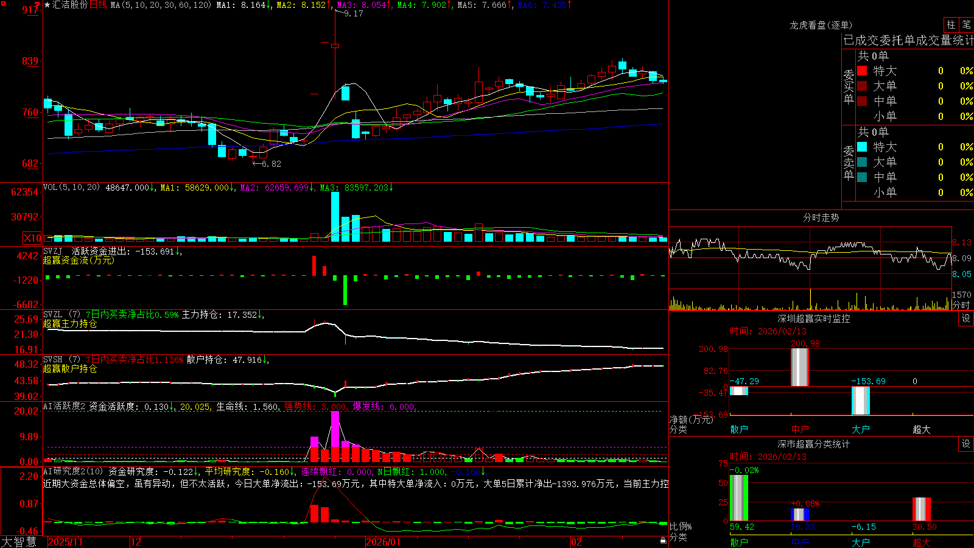
Task: Click the AI活跃度2 indicator label
Action: click(65, 406)
